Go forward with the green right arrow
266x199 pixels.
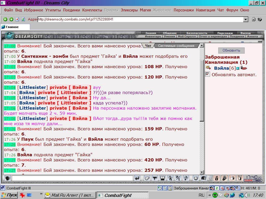pyautogui.click(x=11, y=19)
